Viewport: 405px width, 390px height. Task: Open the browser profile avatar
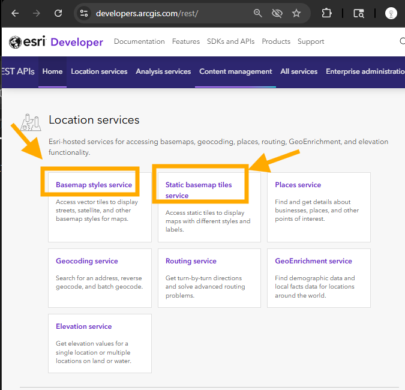(x=391, y=13)
